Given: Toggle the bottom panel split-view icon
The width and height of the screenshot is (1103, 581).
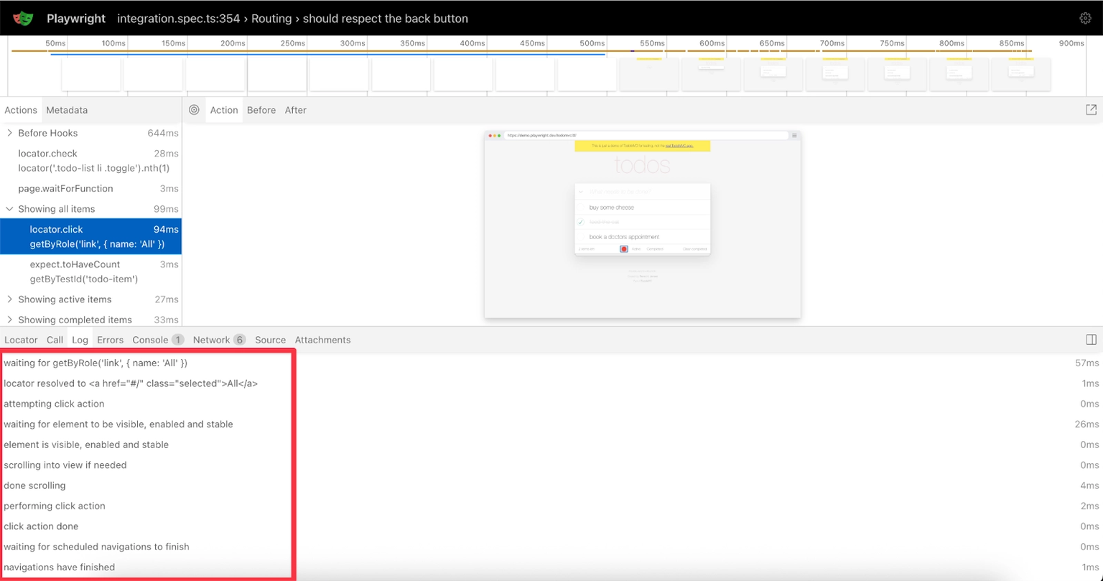Looking at the screenshot, I should (x=1091, y=340).
